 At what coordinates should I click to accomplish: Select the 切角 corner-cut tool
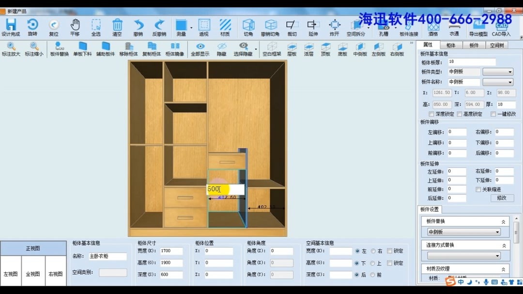click(248, 27)
